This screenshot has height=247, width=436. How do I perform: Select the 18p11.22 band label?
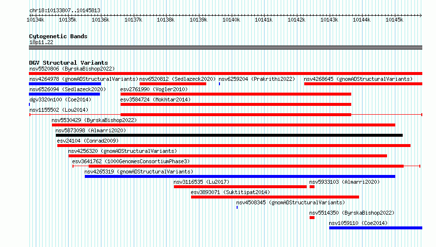coord(41,42)
